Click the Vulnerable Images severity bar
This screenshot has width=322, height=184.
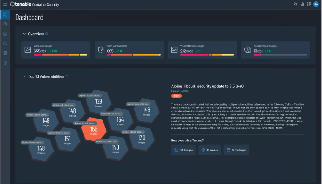click(x=61, y=55)
